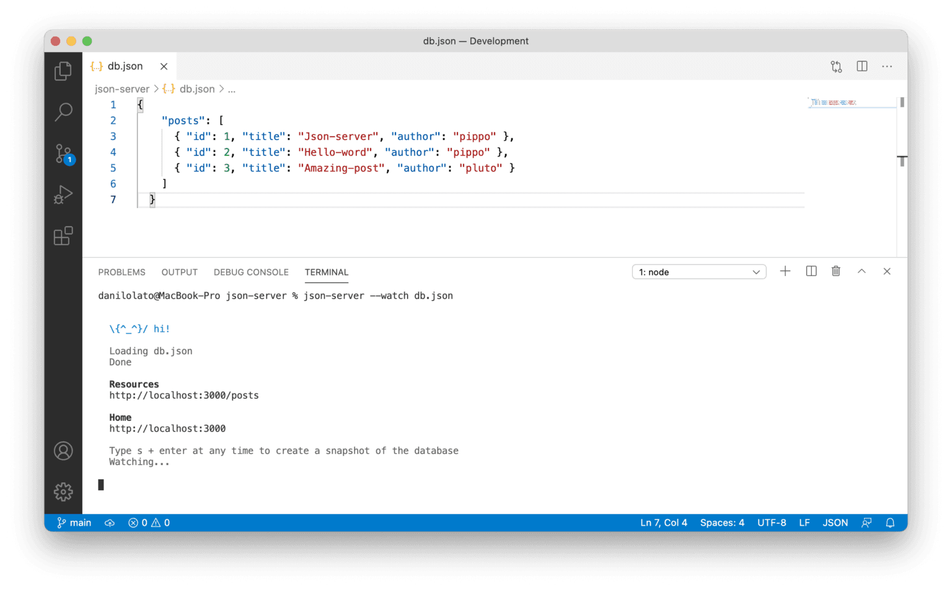This screenshot has height=590, width=952.
Task: Open notifications bell icon
Action: pos(890,523)
